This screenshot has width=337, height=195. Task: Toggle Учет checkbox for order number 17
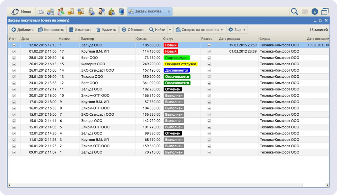(x=14, y=51)
